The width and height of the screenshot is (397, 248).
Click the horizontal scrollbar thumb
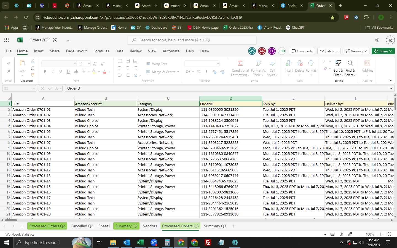10,220
